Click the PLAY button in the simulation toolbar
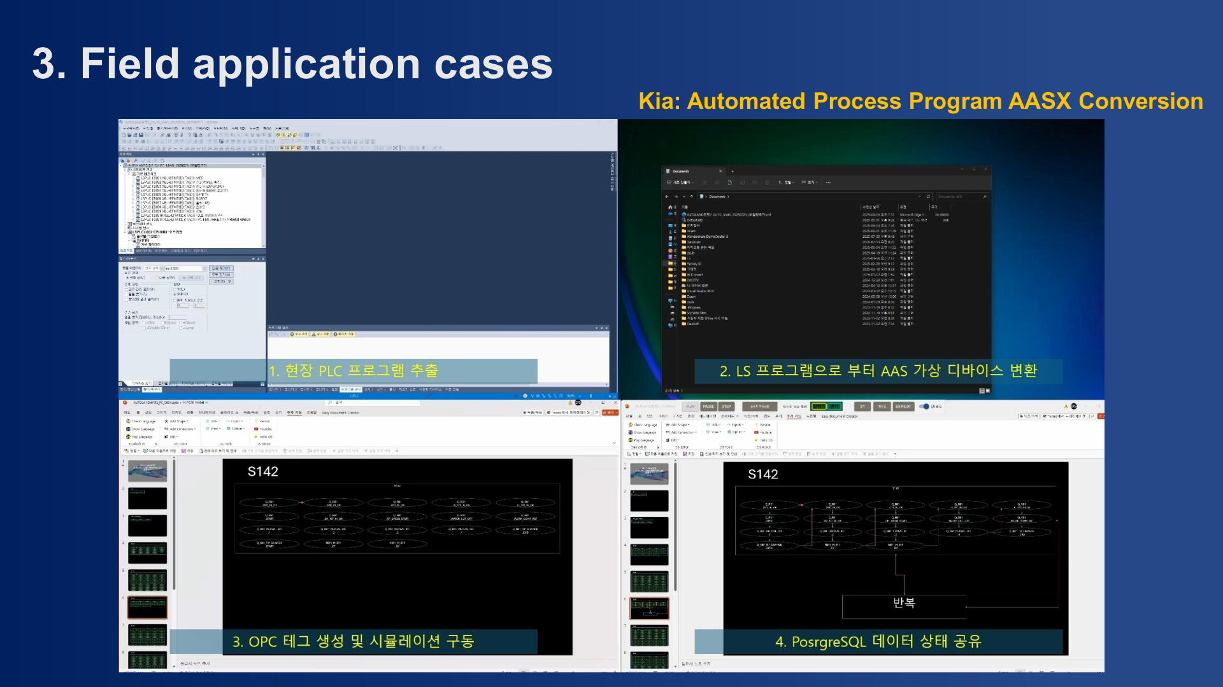1223x687 pixels. tap(690, 406)
